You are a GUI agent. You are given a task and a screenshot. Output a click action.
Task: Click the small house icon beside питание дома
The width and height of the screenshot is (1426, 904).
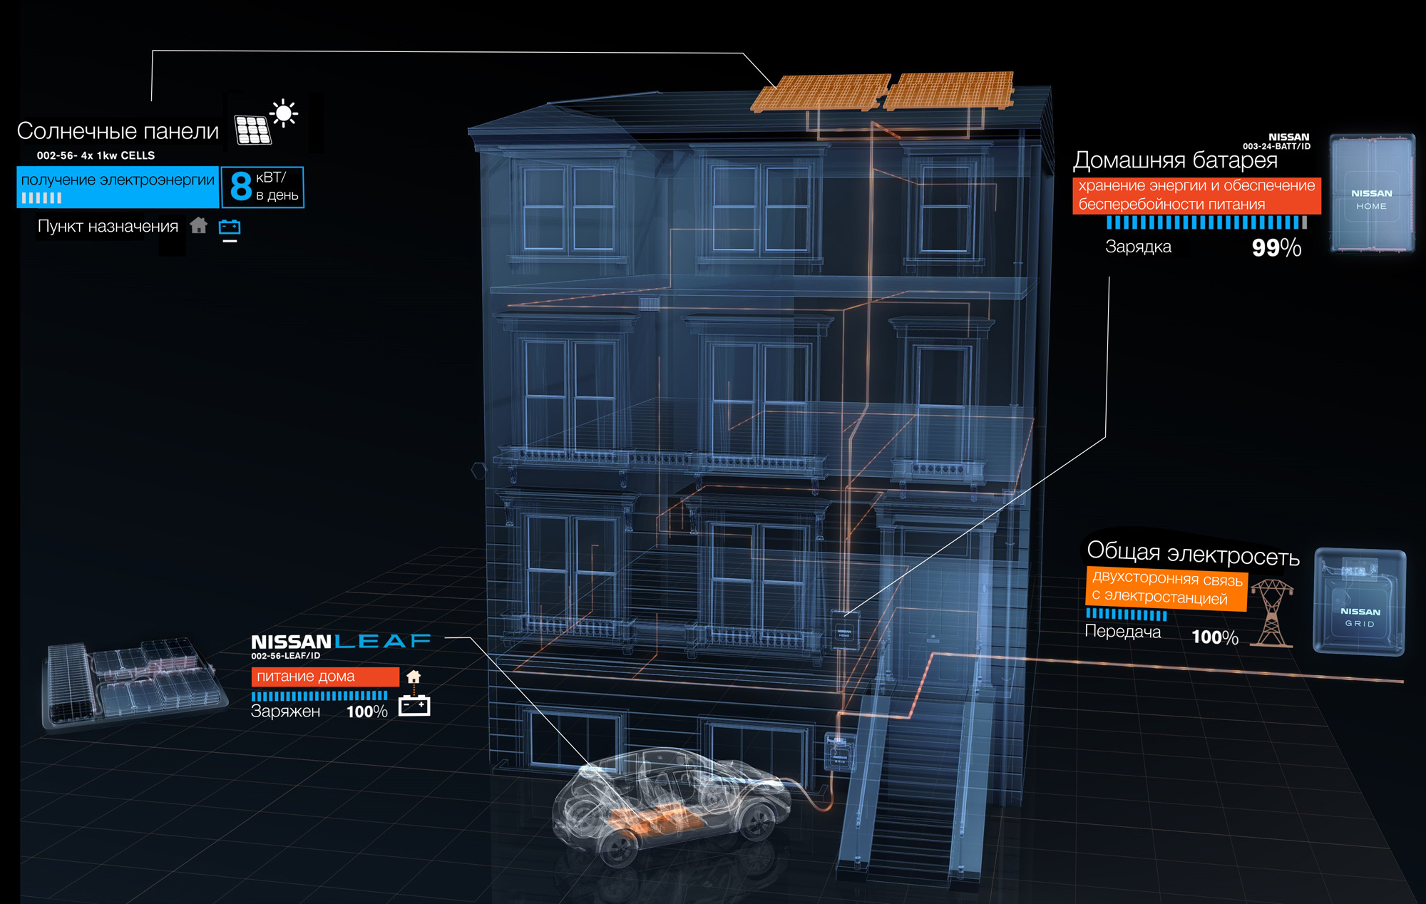point(414,677)
